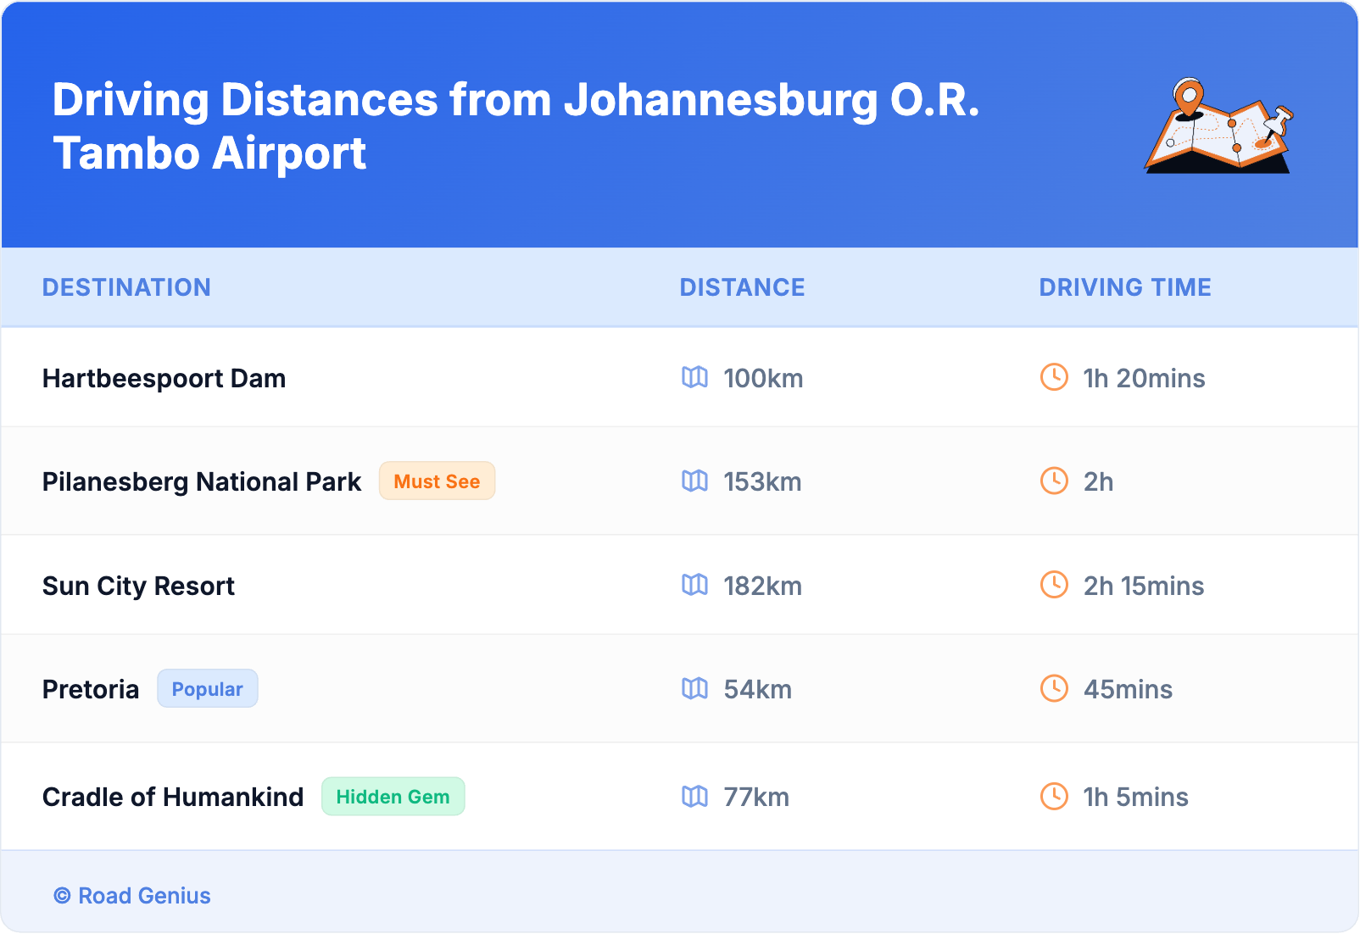Image resolution: width=1360 pixels, height=934 pixels.
Task: Click the map icon beside 100km
Action: 694,377
